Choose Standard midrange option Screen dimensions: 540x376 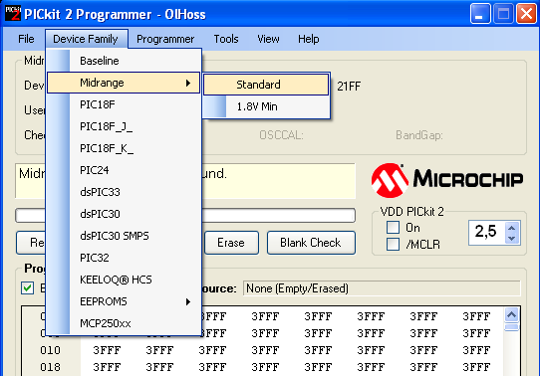[266, 85]
